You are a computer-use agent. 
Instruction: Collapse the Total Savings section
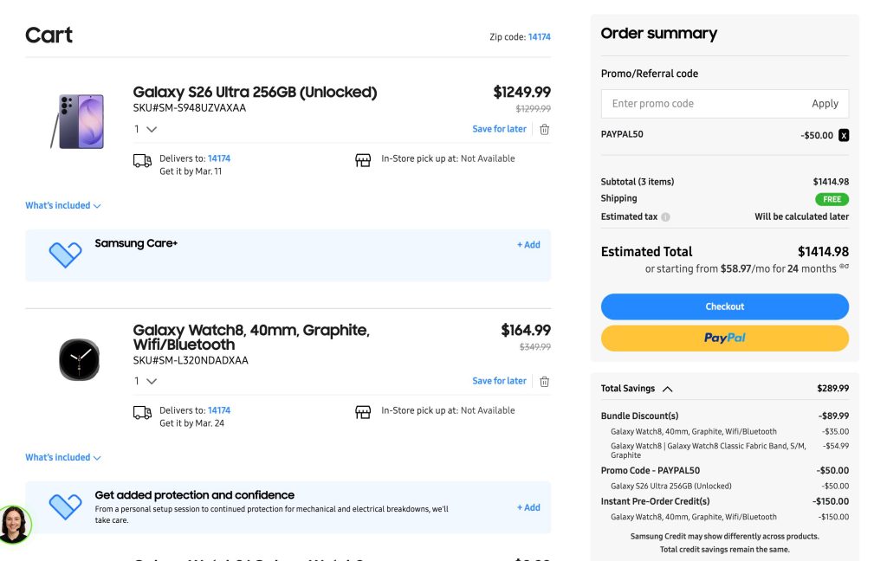pyautogui.click(x=667, y=389)
